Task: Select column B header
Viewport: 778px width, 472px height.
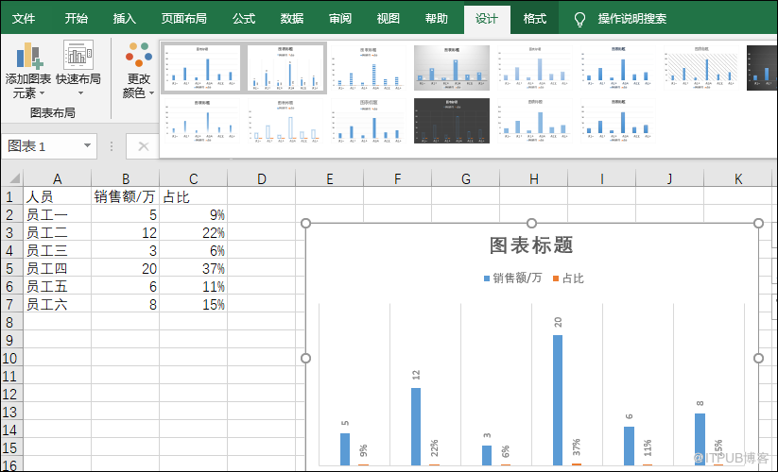Action: (x=125, y=178)
